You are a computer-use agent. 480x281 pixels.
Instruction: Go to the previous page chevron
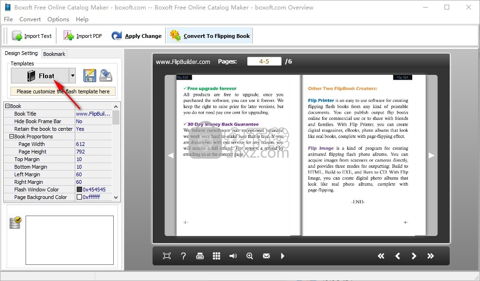[398, 256]
